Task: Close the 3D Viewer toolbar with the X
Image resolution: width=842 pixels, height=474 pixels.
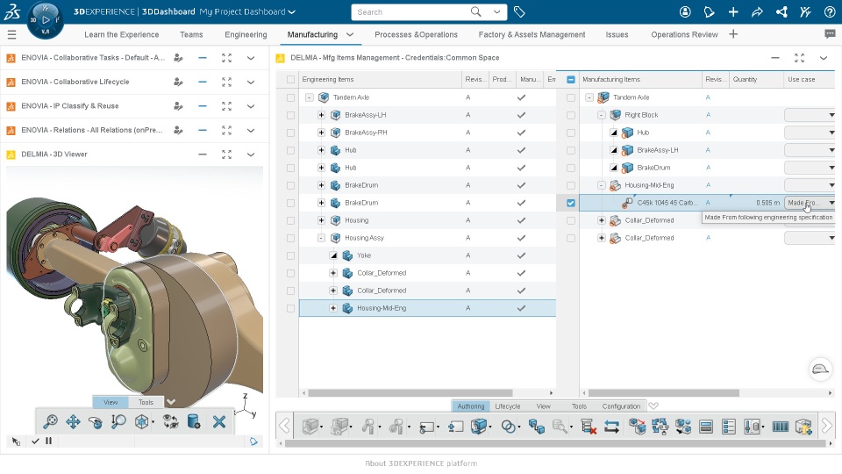Action: point(219,422)
